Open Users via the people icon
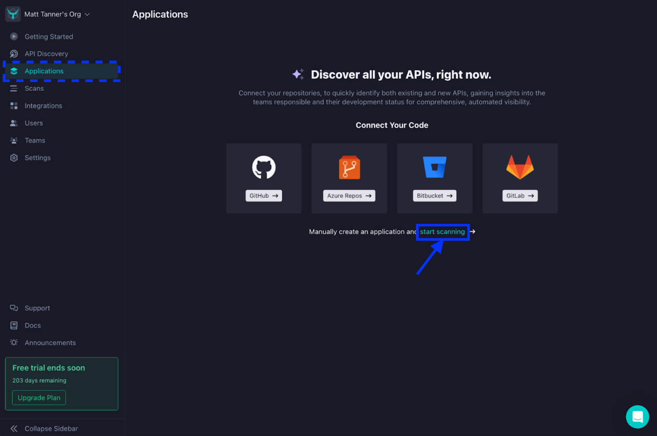Image resolution: width=657 pixels, height=436 pixels. [13, 123]
